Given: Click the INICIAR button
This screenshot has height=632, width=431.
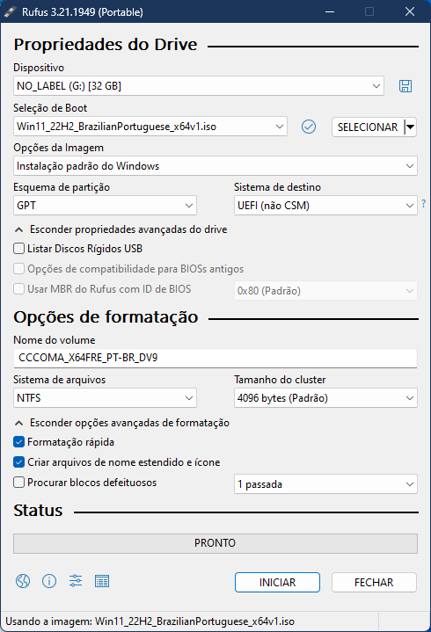Looking at the screenshot, I should pos(277,583).
